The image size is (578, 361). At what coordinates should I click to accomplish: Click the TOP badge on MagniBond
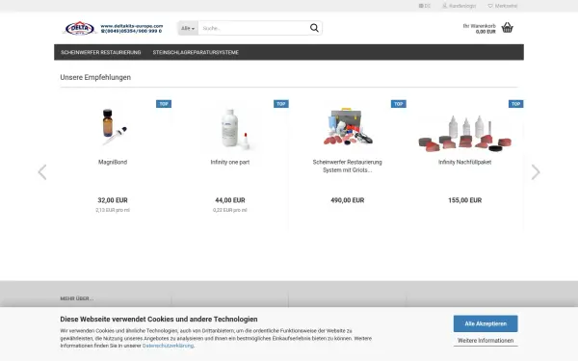164,104
